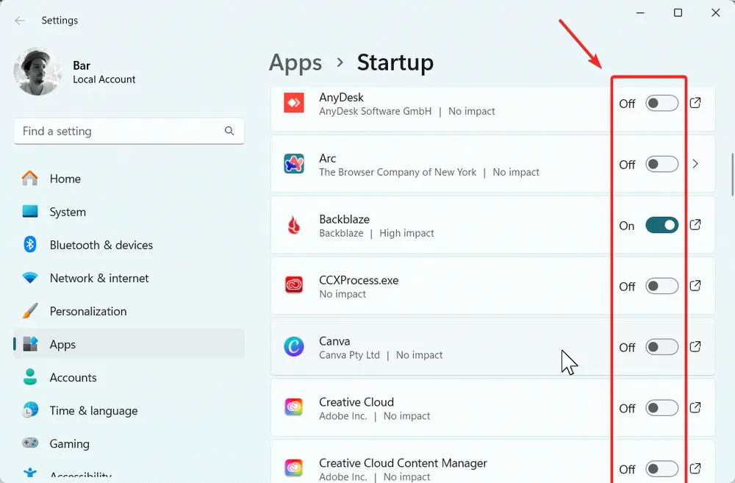Toggle CCXProcess.exe startup switch

click(662, 286)
